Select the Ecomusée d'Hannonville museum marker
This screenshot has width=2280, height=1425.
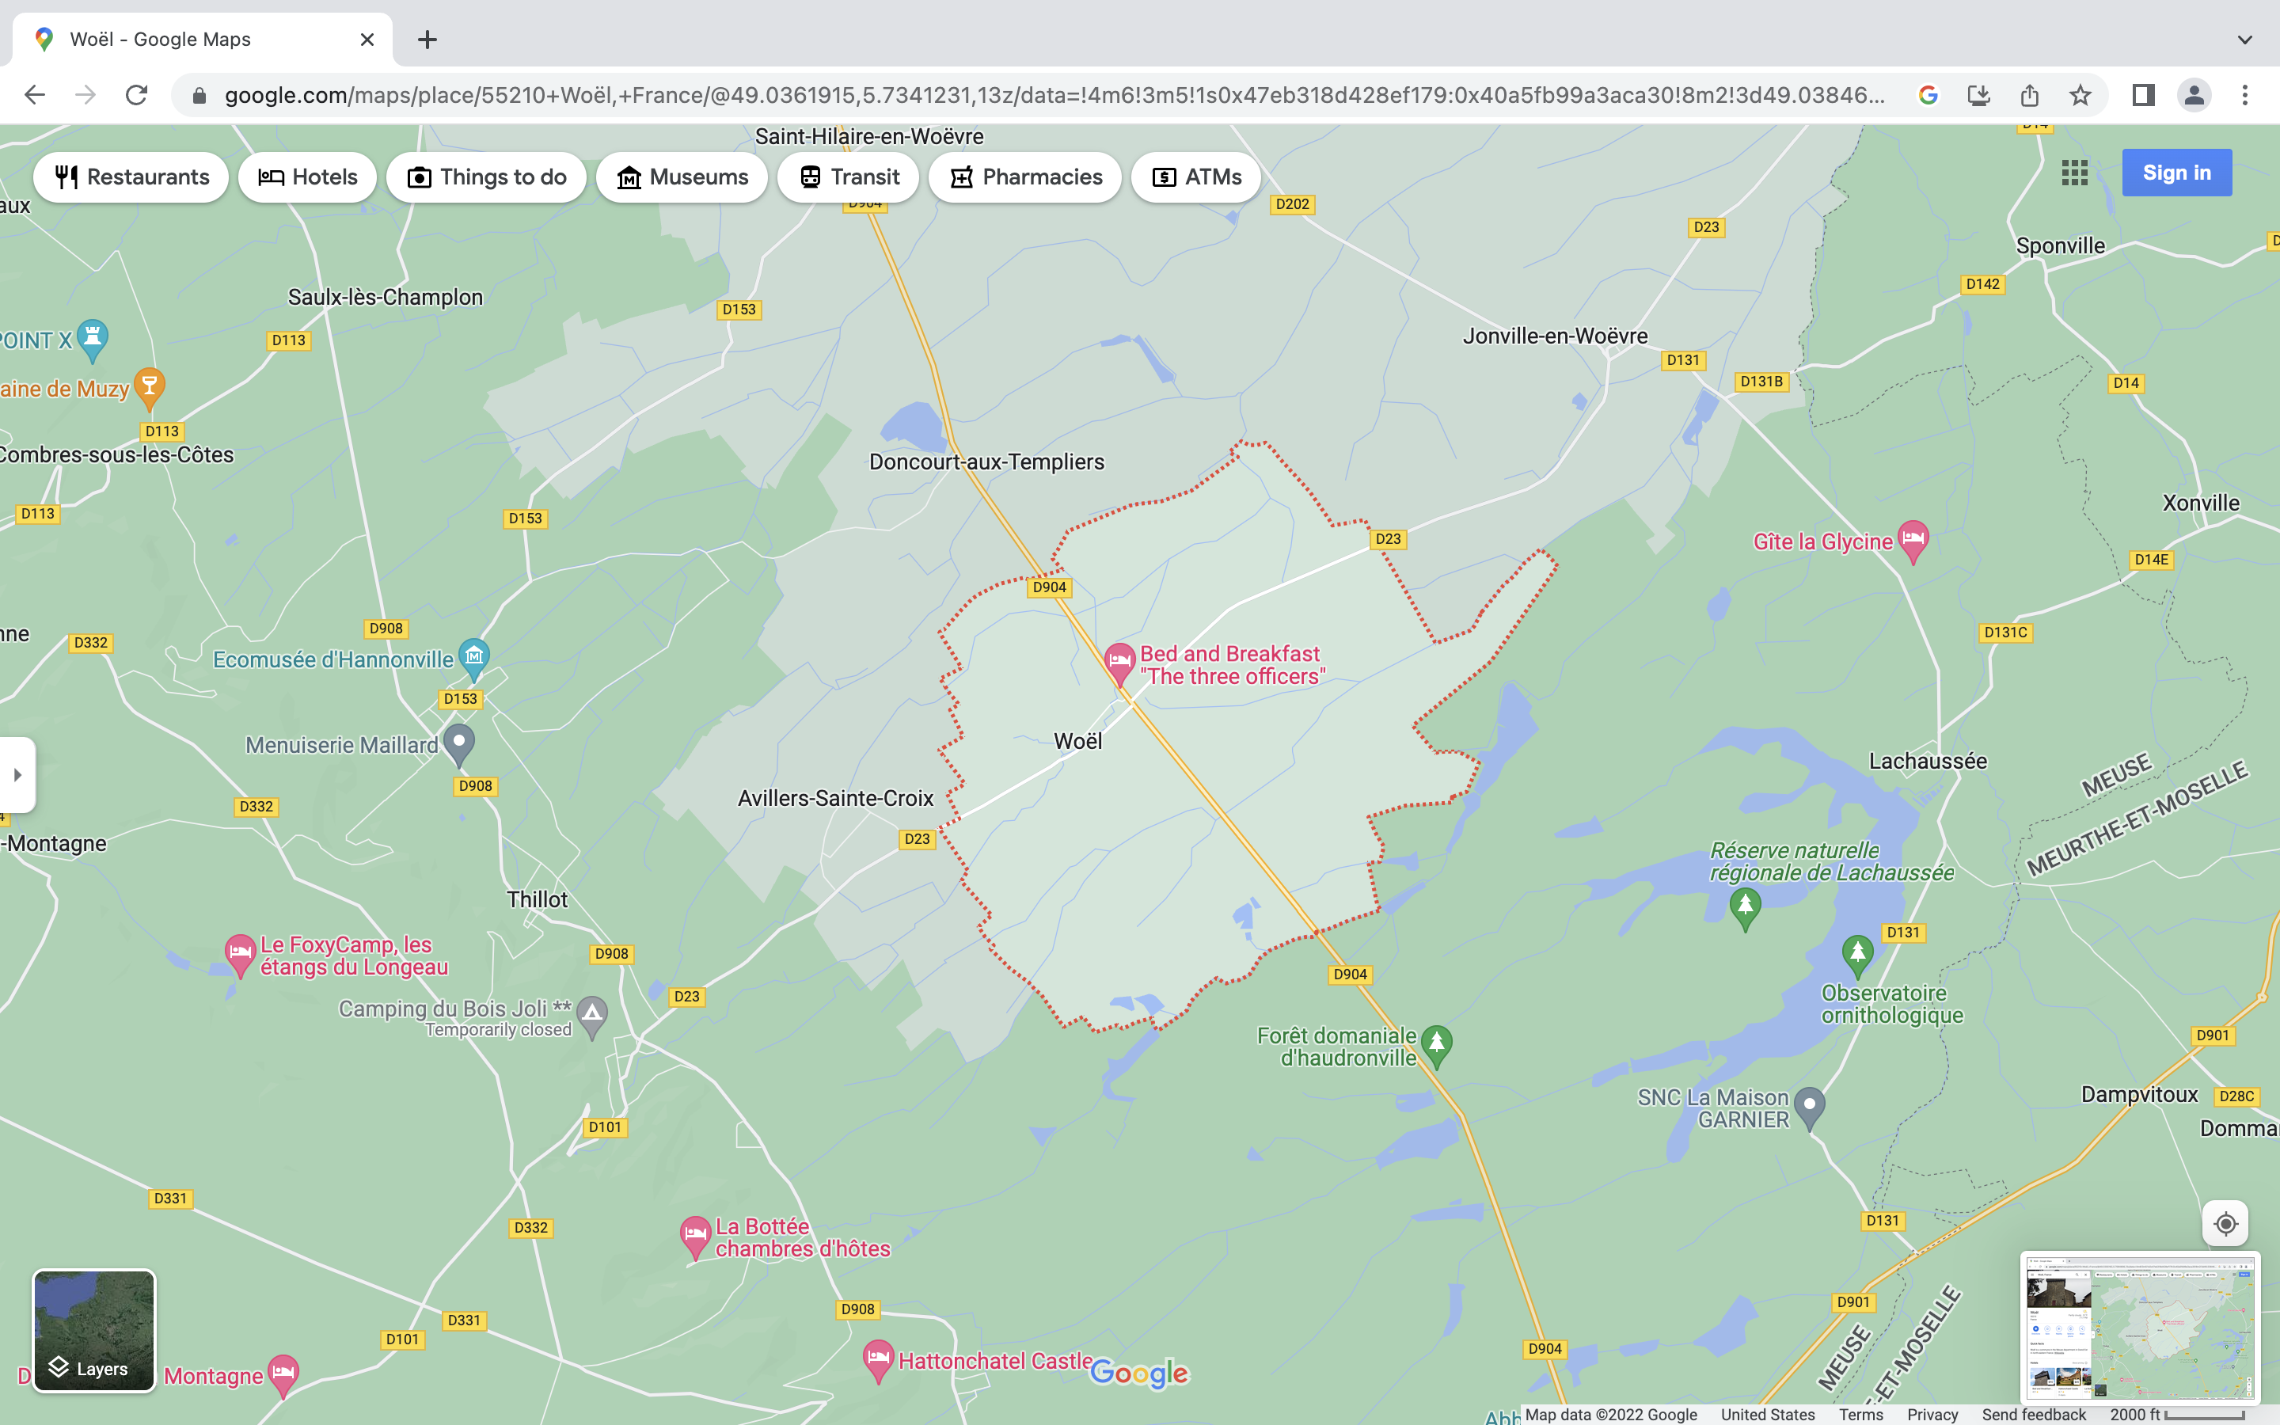(x=474, y=656)
